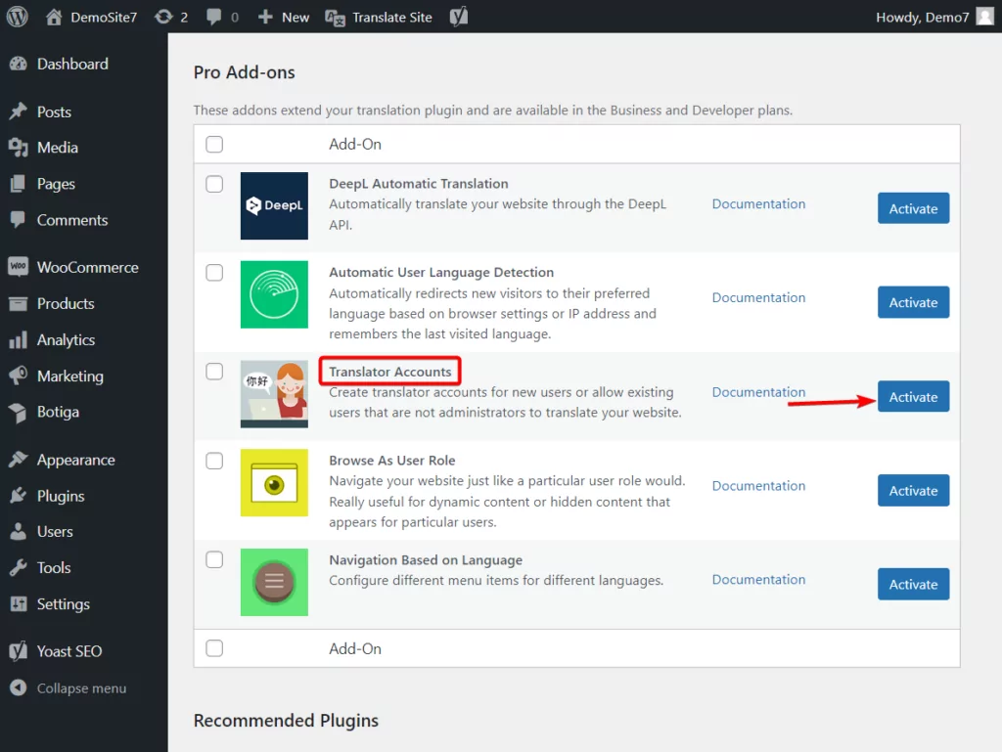This screenshot has height=752, width=1002.
Task: Activate Automatic User Language Detection
Action: point(913,302)
